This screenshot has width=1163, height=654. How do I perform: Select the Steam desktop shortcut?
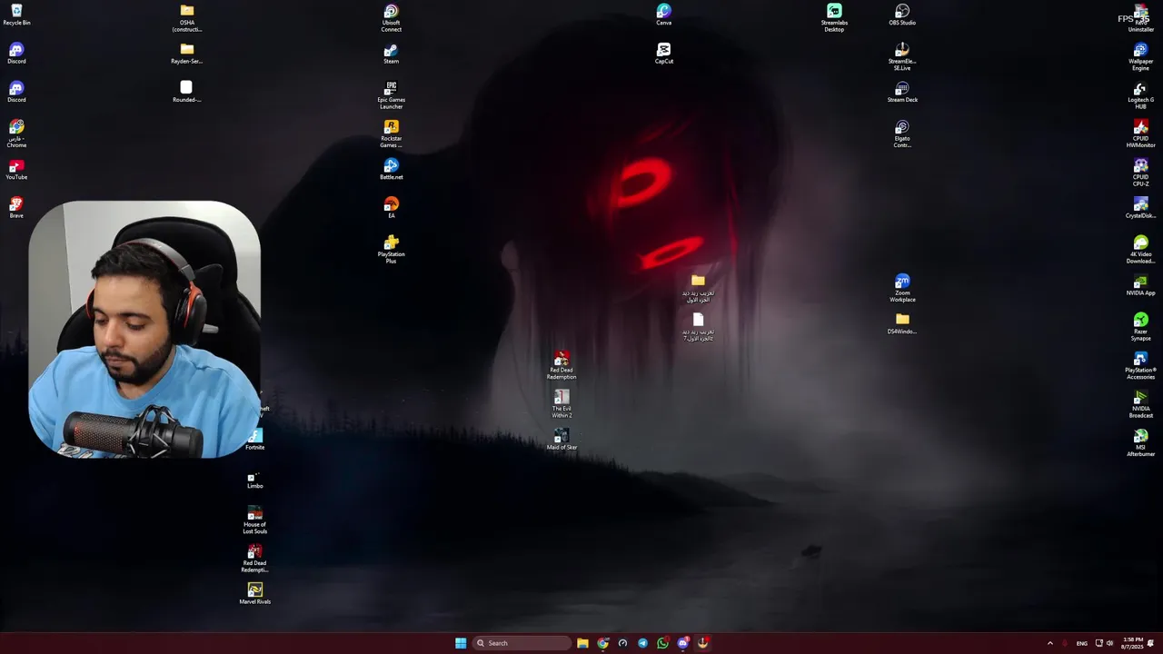coord(391,54)
